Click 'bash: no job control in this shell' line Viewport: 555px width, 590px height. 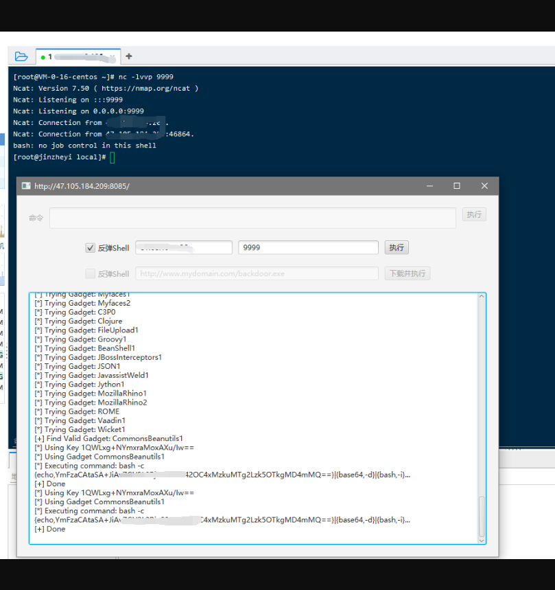point(84,145)
